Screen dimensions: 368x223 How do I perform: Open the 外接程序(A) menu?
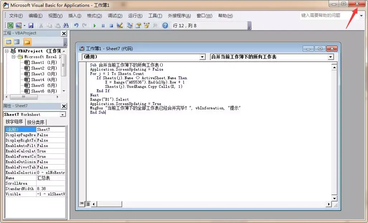point(179,16)
